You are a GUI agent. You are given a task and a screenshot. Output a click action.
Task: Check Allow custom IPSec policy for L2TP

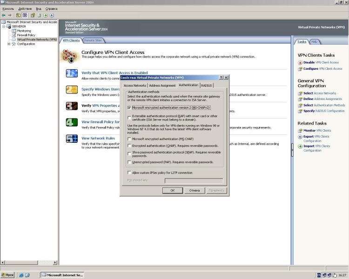129,173
